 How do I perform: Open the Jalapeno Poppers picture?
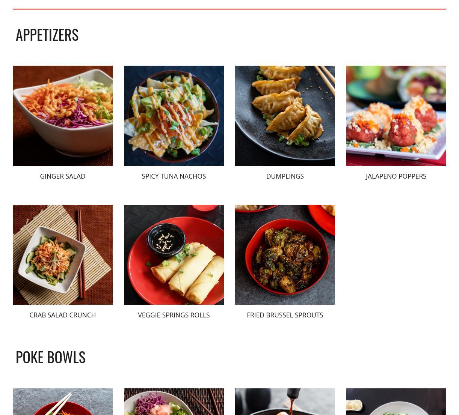click(x=396, y=116)
